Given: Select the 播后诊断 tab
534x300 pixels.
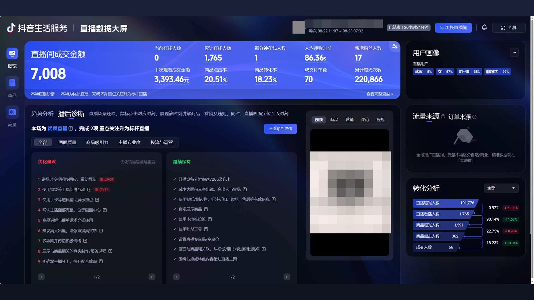Looking at the screenshot, I should 71,114.
